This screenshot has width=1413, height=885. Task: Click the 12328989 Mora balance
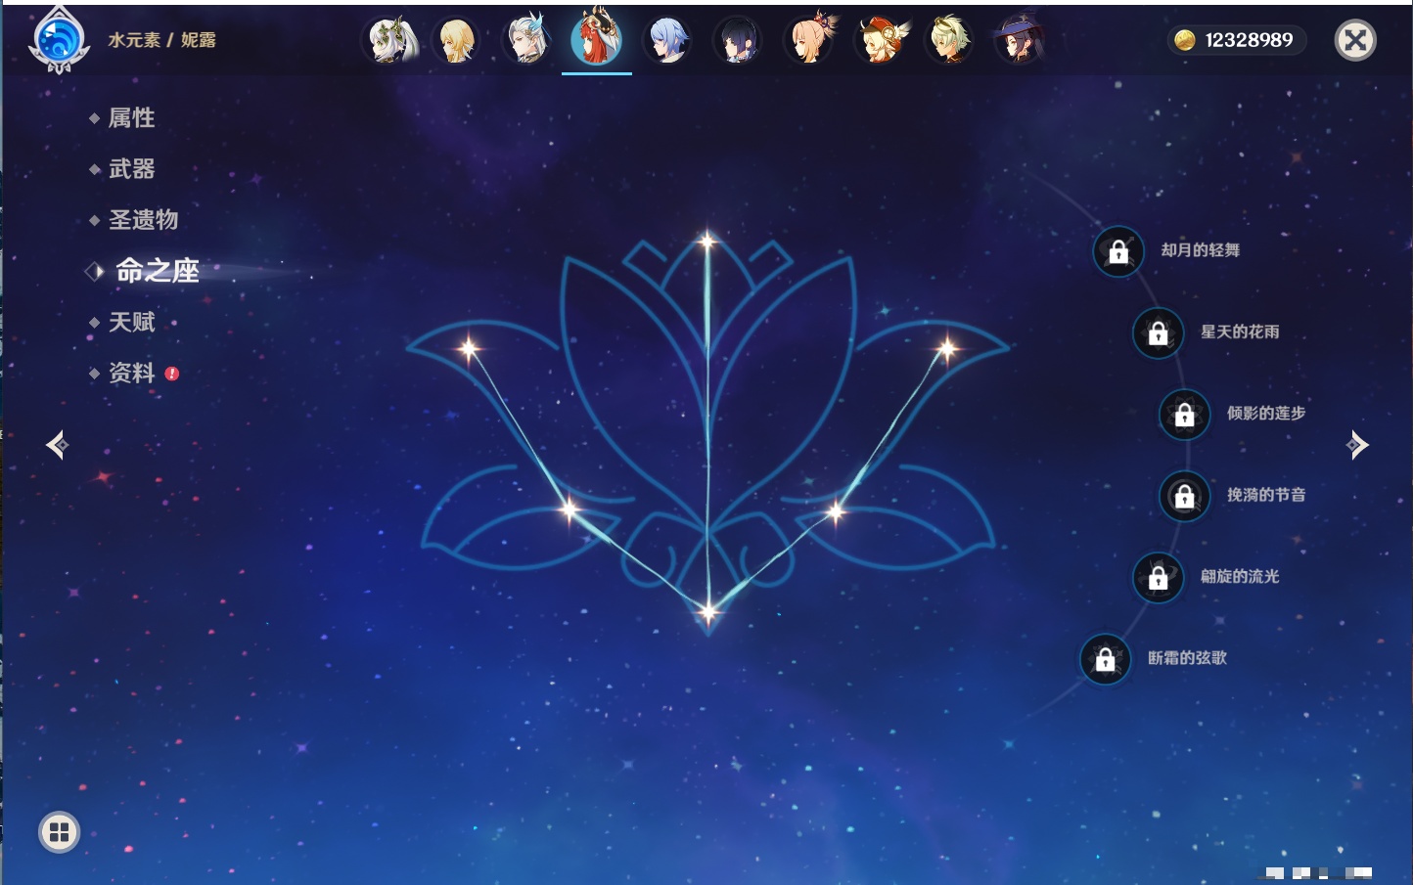[x=1249, y=40]
